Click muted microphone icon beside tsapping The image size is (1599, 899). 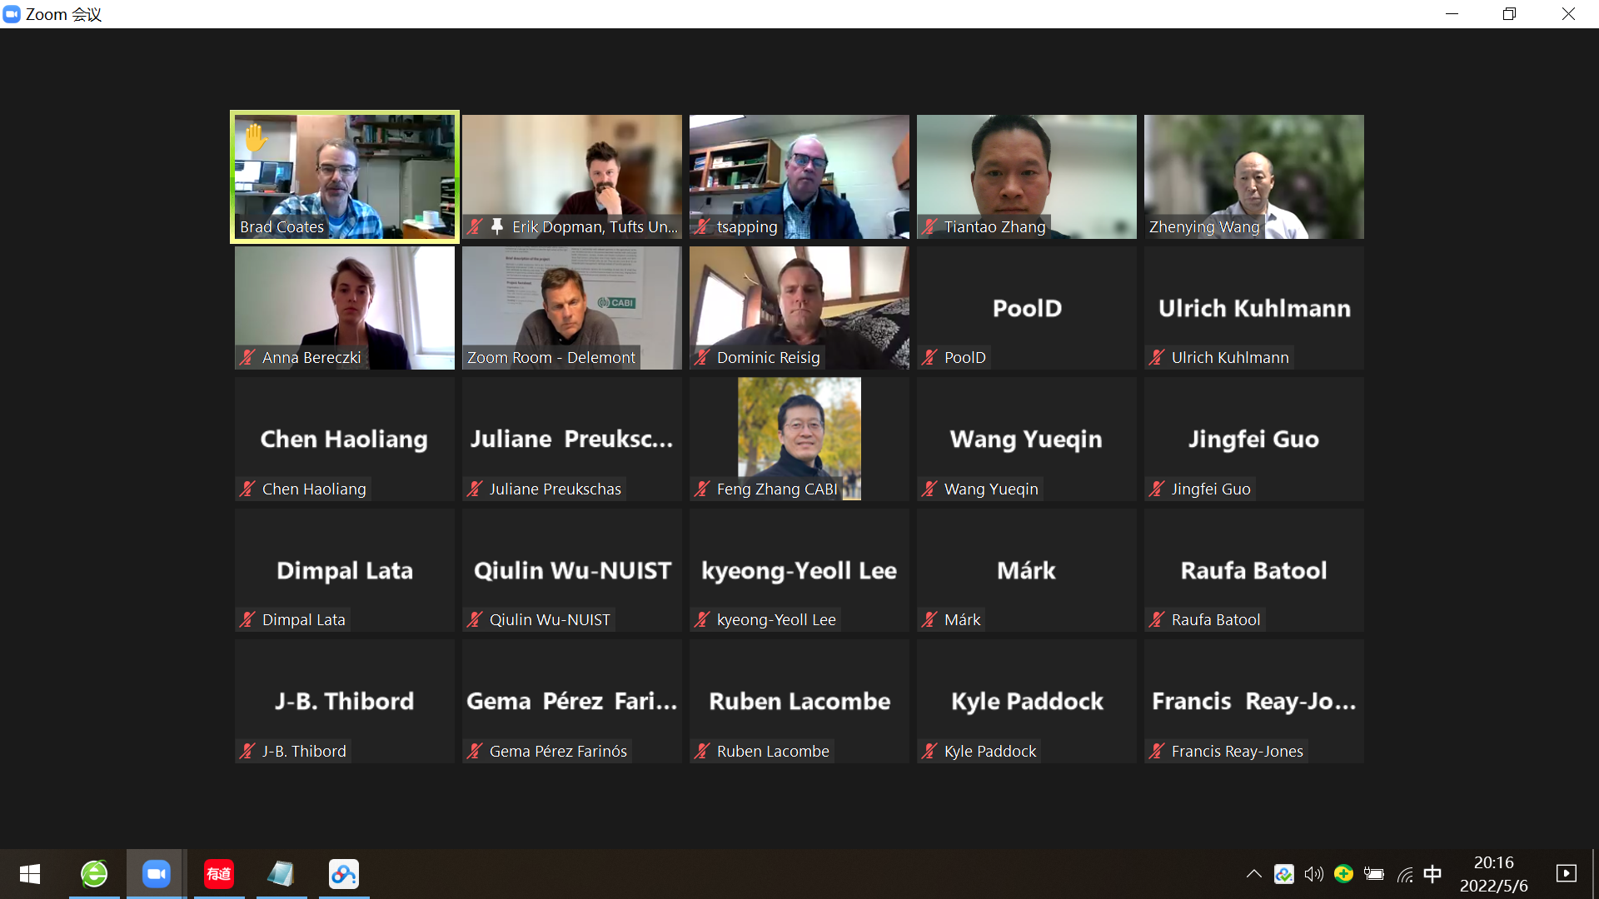703,226
